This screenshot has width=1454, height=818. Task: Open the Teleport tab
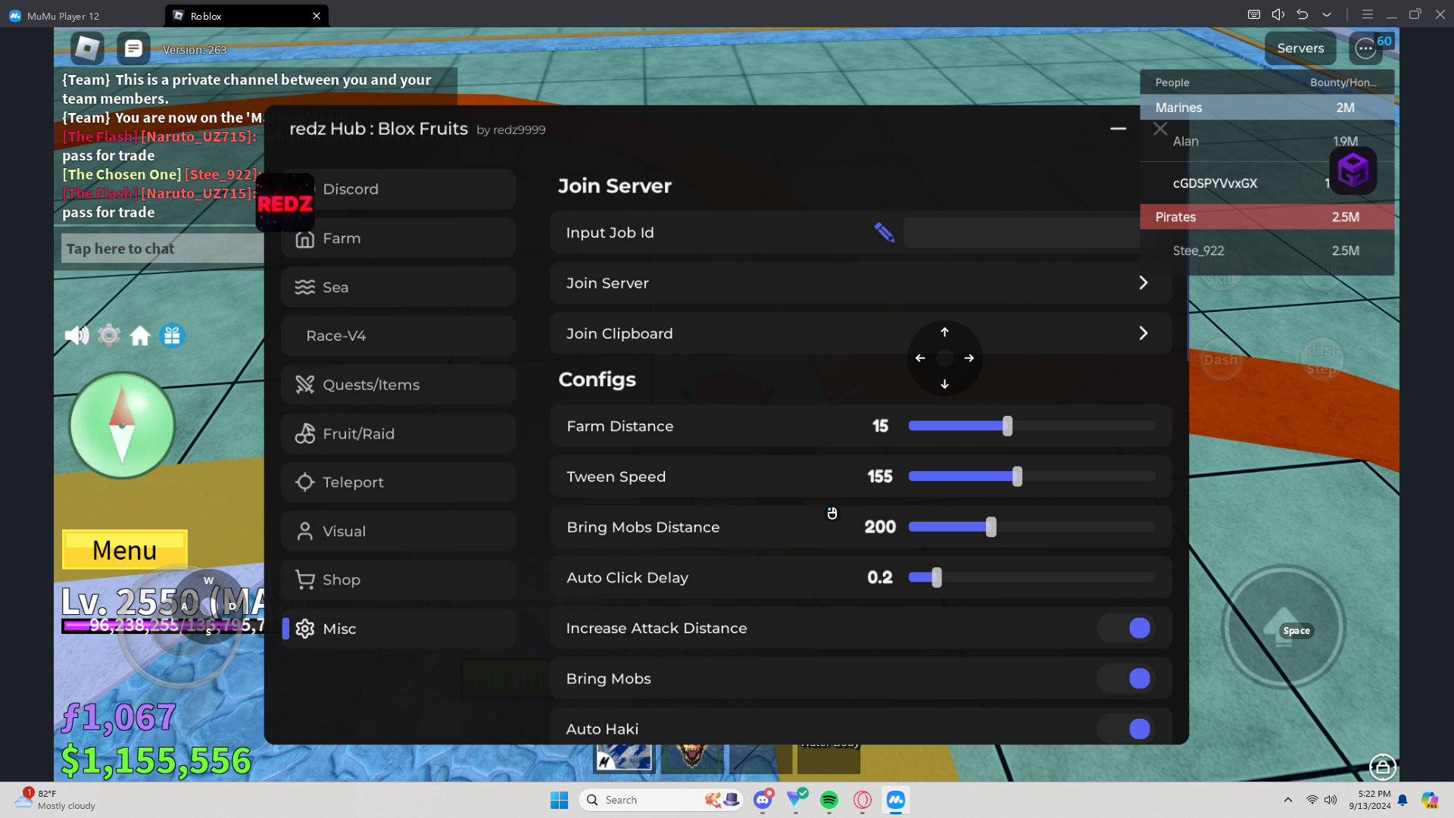click(398, 482)
